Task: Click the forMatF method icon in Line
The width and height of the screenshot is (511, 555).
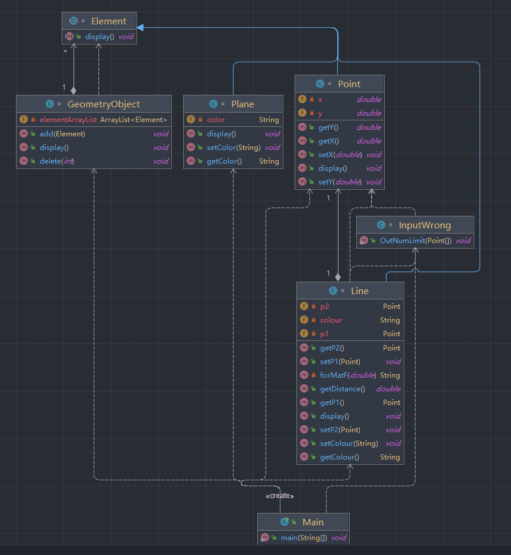Action: [304, 375]
